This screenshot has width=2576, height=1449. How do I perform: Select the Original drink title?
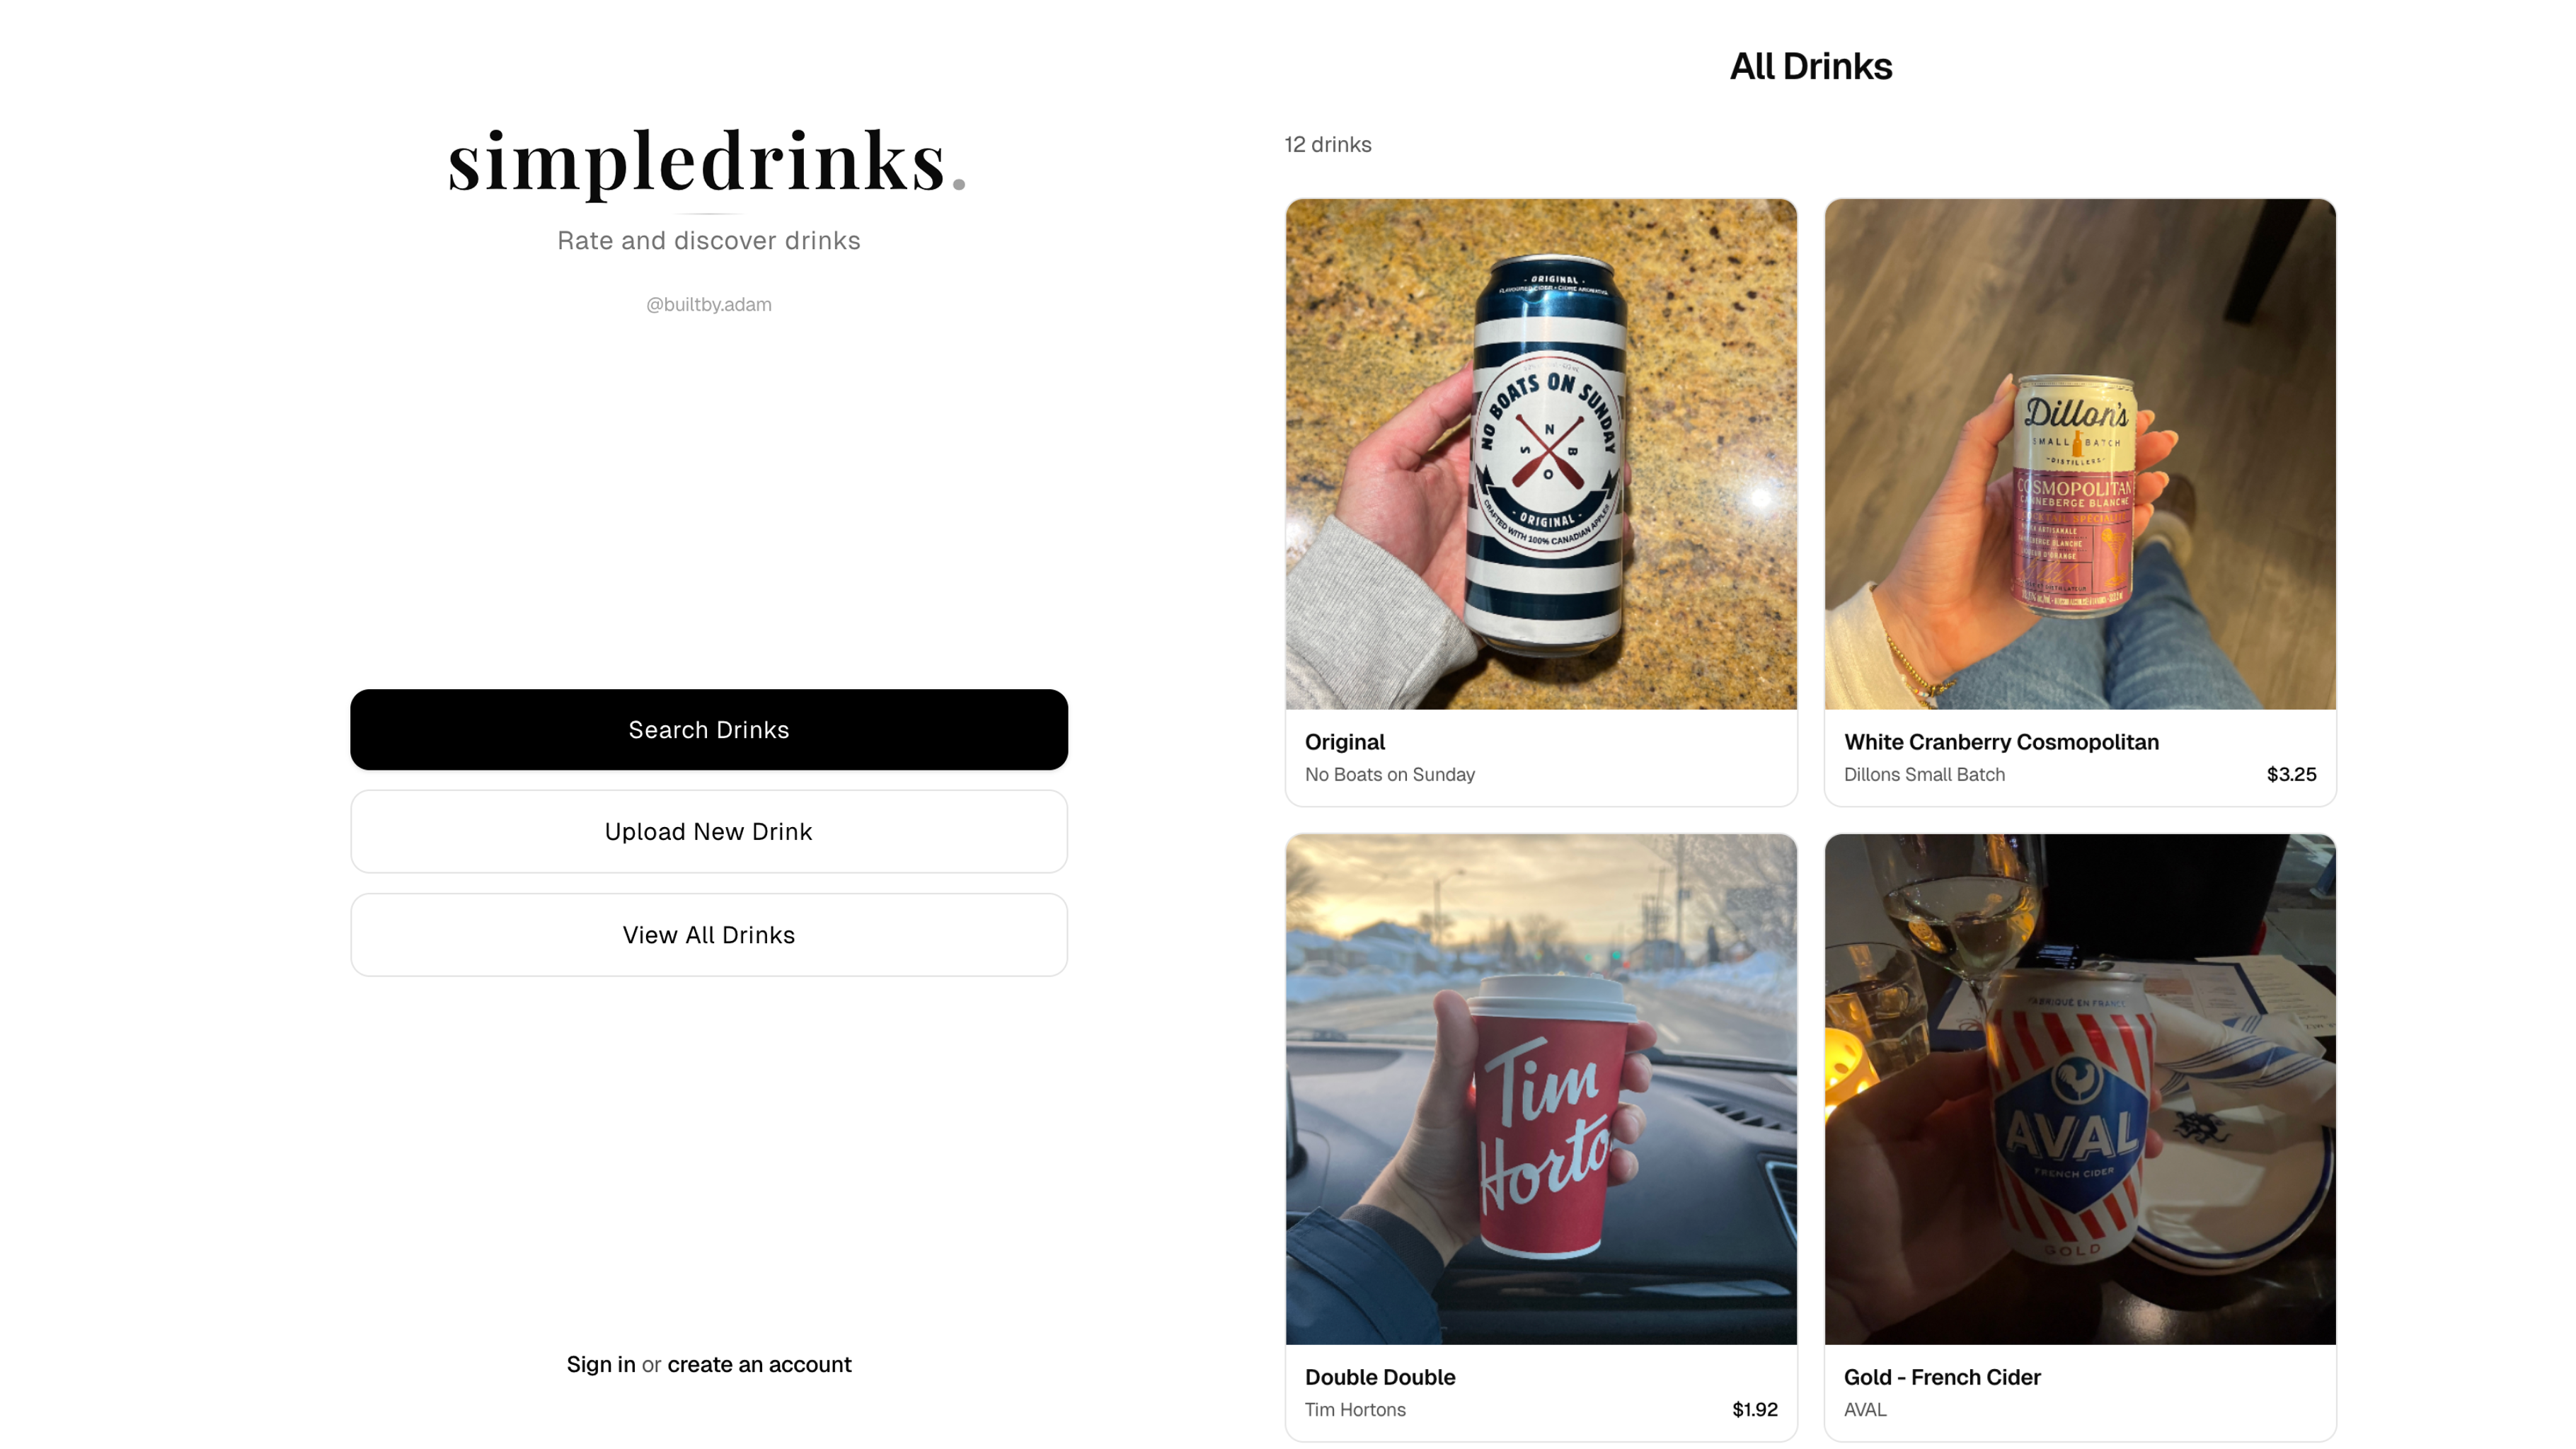1345,742
